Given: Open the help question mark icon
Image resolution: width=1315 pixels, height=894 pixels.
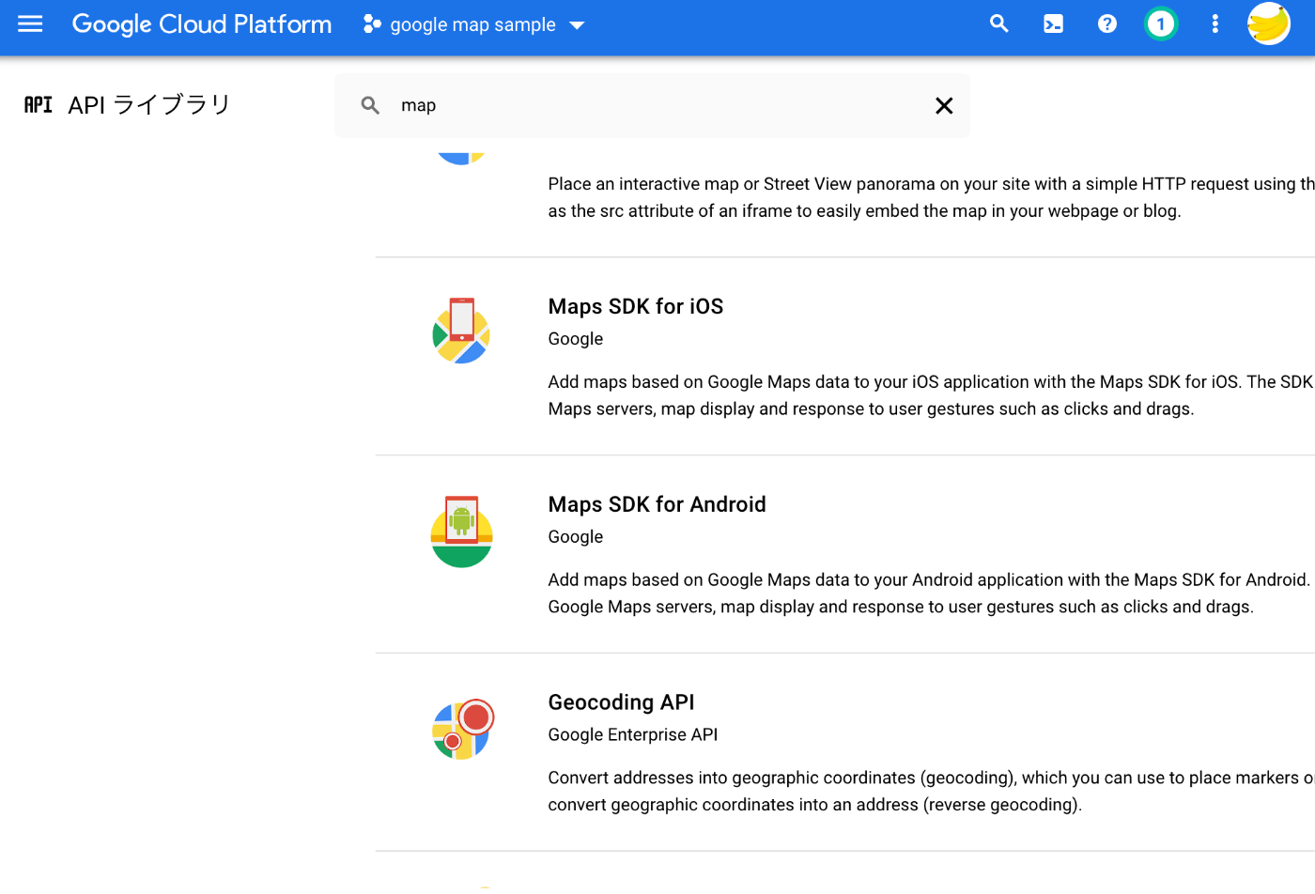Looking at the screenshot, I should point(1107,24).
